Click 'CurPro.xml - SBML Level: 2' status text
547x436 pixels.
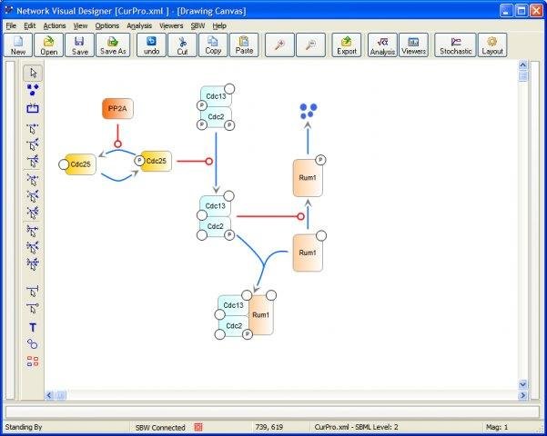[x=356, y=427]
